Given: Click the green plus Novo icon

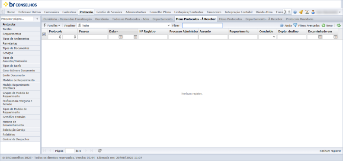Looking at the screenshot, I should coord(323,26).
